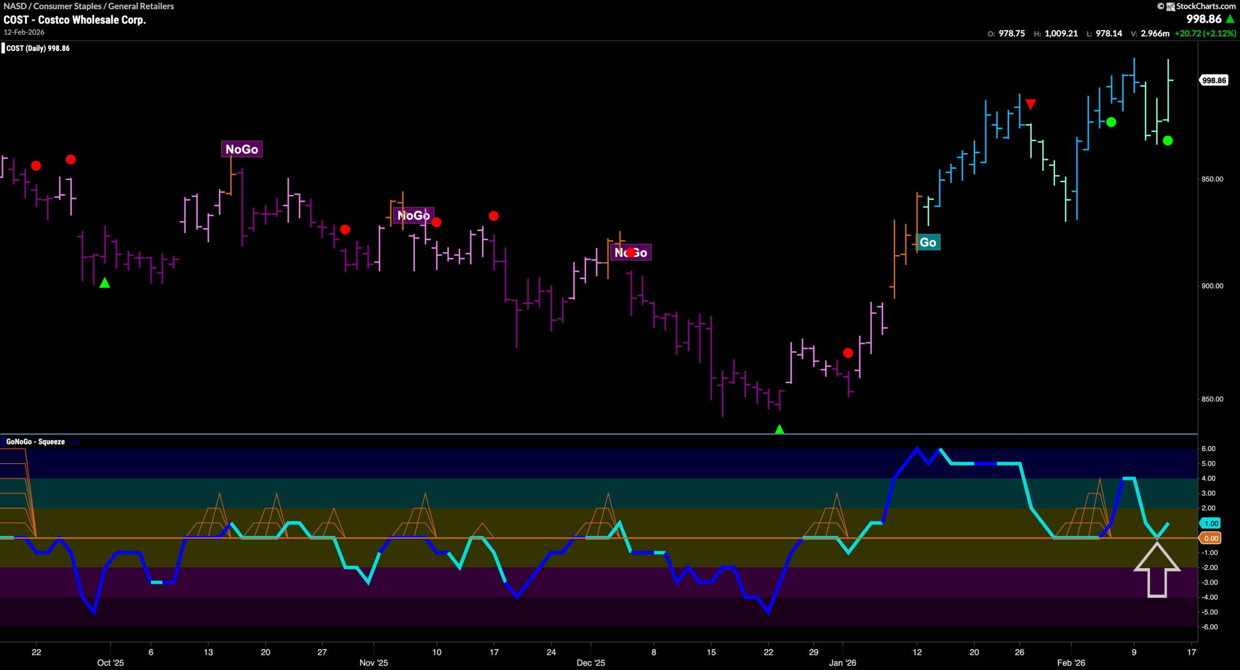Select the red dot above the mid-November NoGo bar
Screen dimensions: 1240x670
tap(437, 222)
